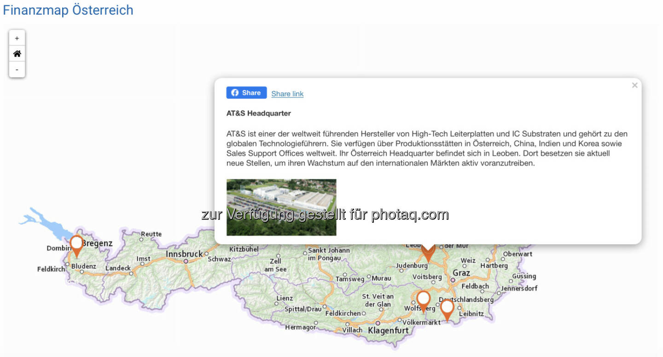Share on Facebook via Share button
The height and width of the screenshot is (357, 663).
pos(246,93)
